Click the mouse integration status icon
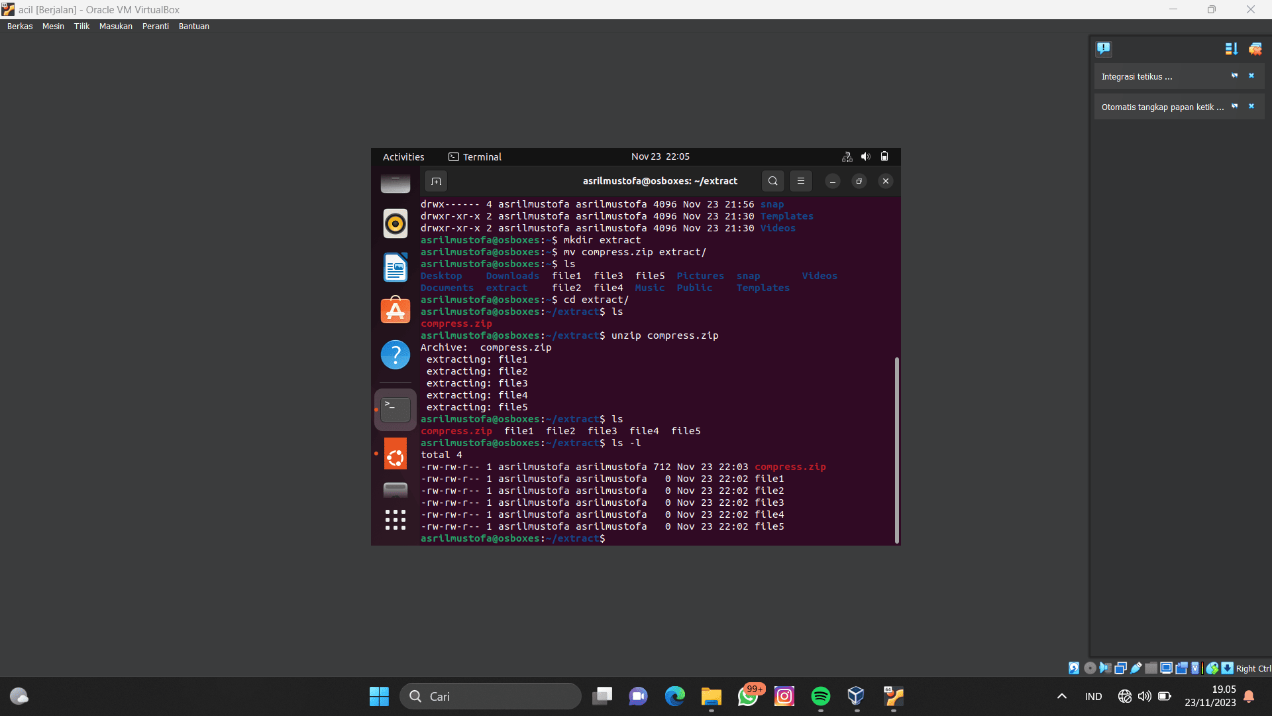The image size is (1272, 716). coord(1212,668)
